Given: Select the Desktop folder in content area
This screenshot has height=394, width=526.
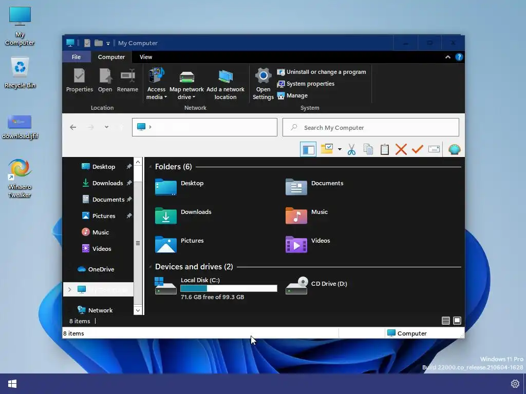Looking at the screenshot, I should point(179,187).
